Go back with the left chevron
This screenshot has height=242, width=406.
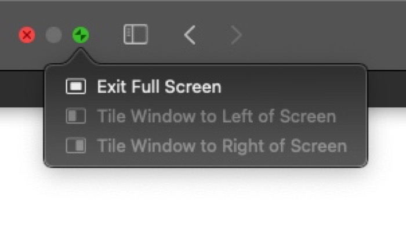click(x=189, y=35)
